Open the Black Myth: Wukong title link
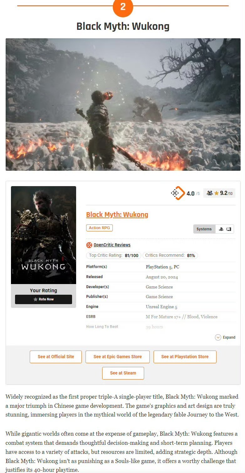The image size is (245, 473). click(117, 215)
